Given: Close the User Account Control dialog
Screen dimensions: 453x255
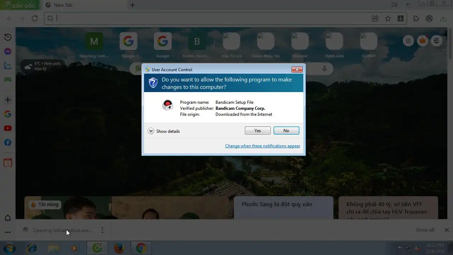Looking at the screenshot, I should [x=297, y=69].
